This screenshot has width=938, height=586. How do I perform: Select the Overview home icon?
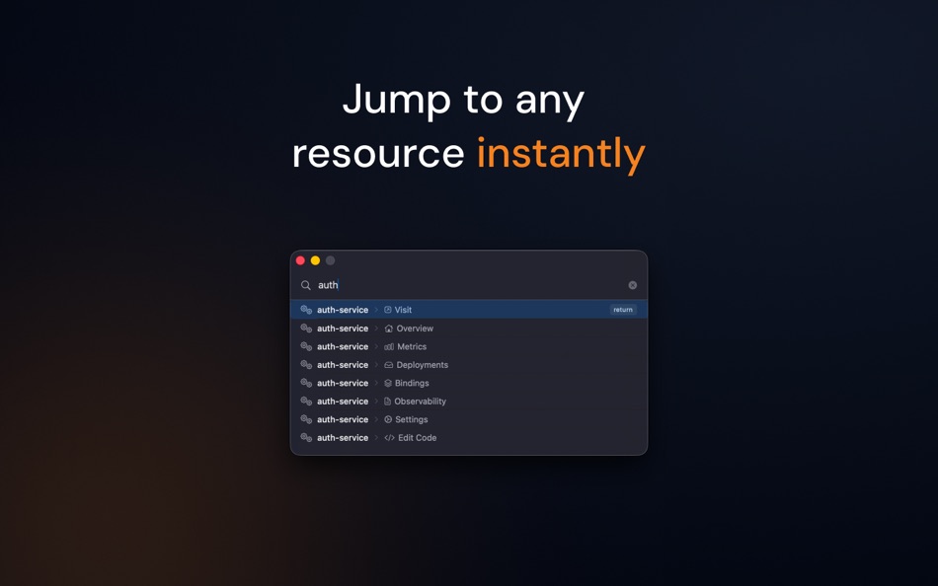(387, 329)
